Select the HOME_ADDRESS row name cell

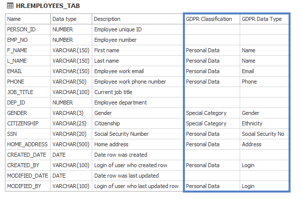click(x=27, y=144)
